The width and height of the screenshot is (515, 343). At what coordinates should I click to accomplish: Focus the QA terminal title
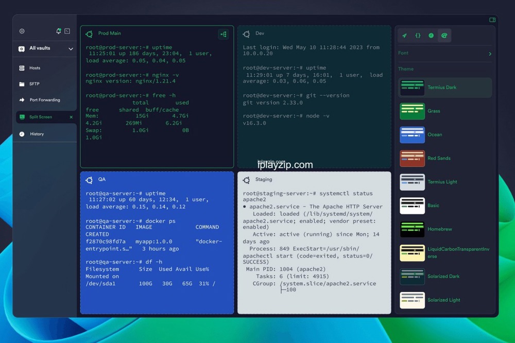tap(102, 179)
